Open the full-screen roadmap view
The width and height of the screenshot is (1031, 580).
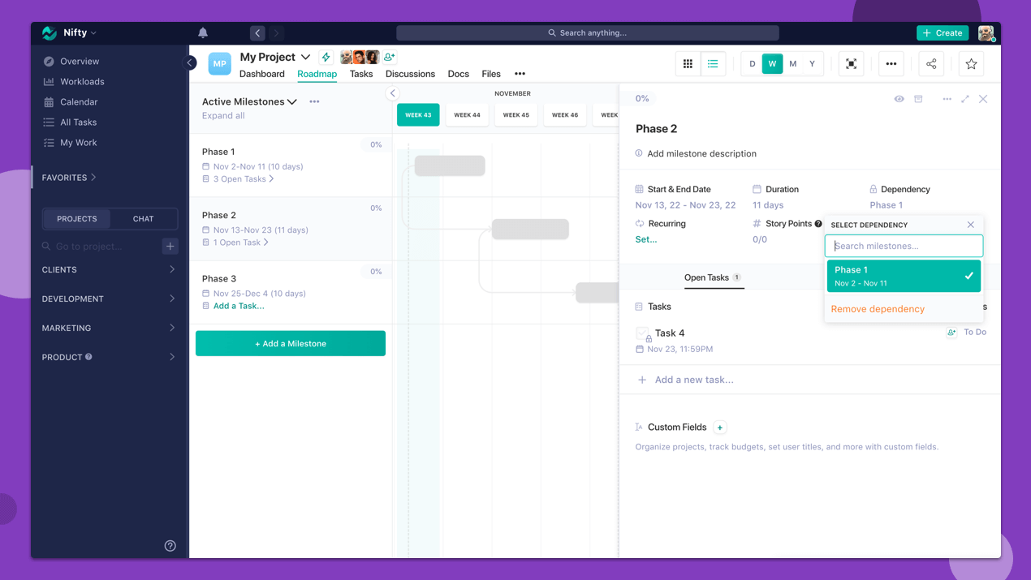tap(851, 63)
